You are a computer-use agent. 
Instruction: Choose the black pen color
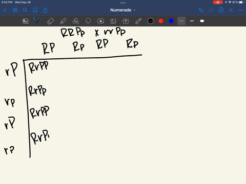(x=151, y=21)
